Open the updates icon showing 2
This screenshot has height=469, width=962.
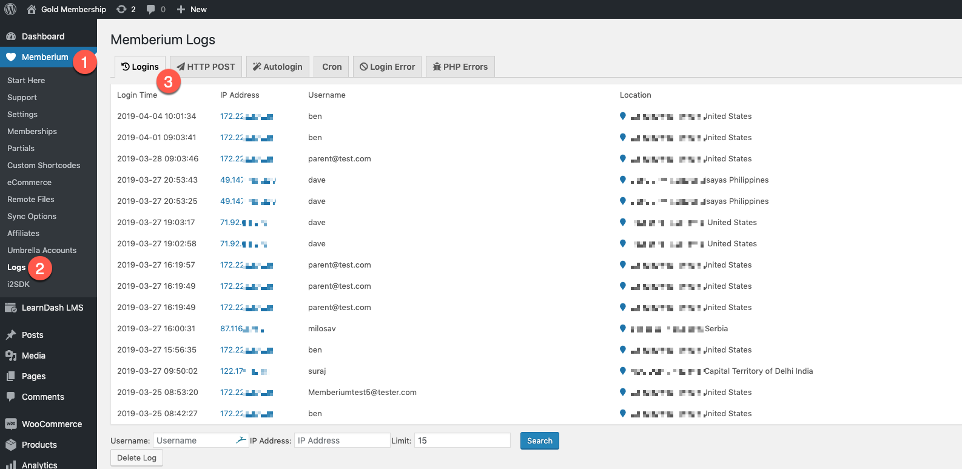point(121,9)
